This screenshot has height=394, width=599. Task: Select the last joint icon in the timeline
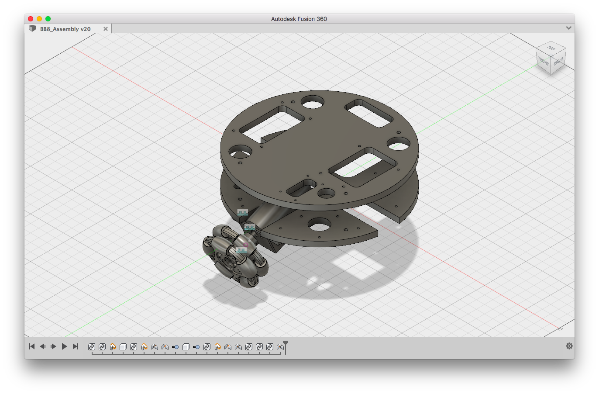pyautogui.click(x=280, y=347)
